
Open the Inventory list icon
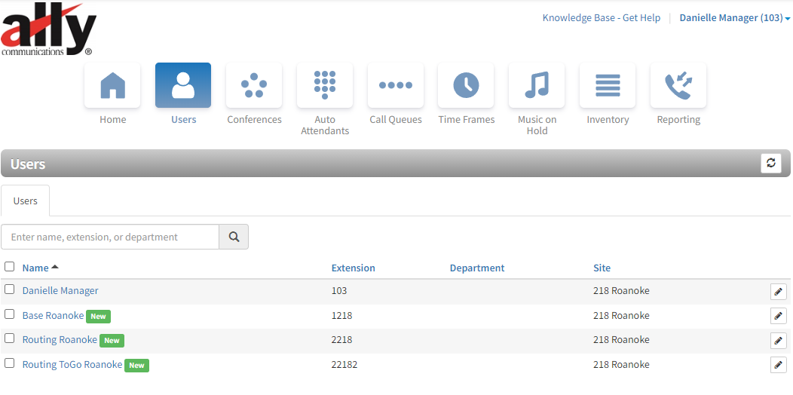coord(608,85)
